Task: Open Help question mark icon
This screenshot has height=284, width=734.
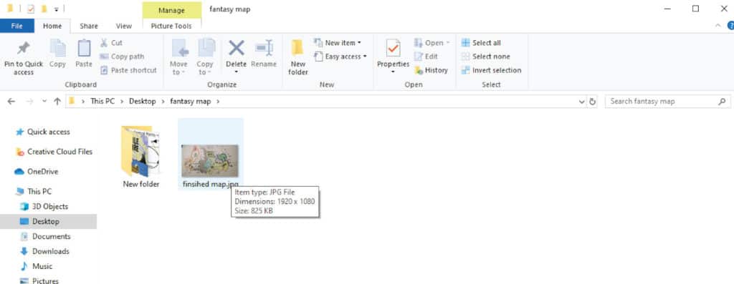Action: pos(730,26)
